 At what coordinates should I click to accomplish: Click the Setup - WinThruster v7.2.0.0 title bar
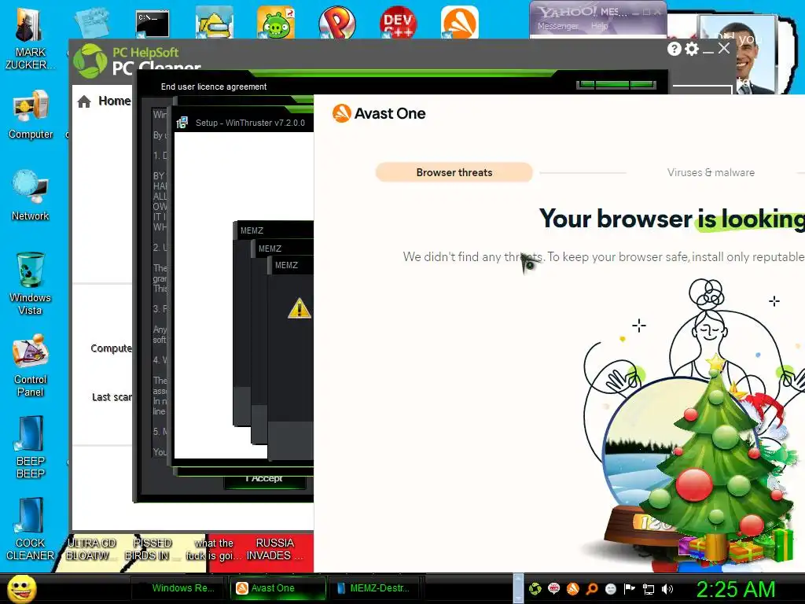click(x=244, y=123)
